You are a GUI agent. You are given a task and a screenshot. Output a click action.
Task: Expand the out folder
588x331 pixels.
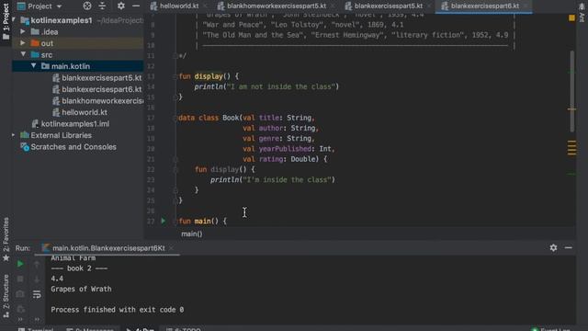coord(23,43)
